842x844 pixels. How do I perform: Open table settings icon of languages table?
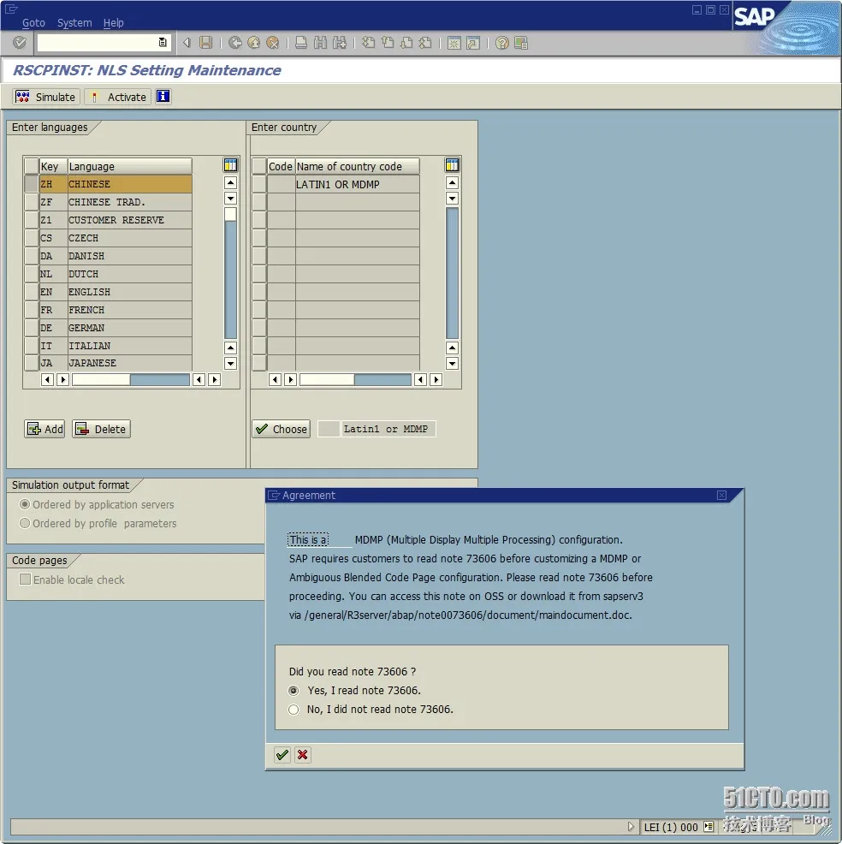230,164
